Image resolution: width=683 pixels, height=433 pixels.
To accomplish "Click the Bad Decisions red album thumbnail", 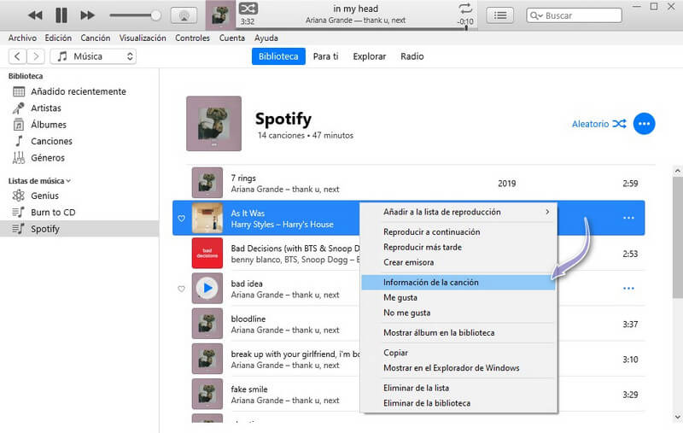I will [x=207, y=253].
